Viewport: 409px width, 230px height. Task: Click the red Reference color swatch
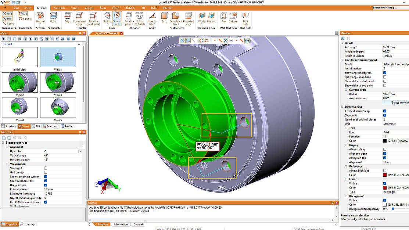tap(385, 175)
